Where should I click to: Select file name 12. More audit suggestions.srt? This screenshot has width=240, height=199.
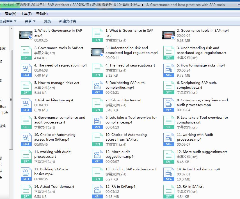tap(202, 152)
